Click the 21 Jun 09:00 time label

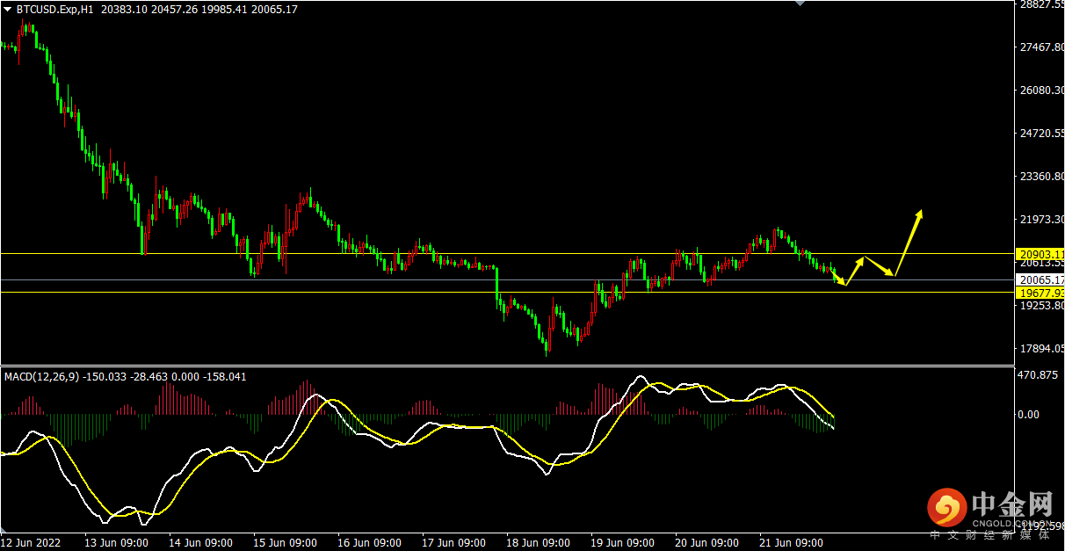pos(791,543)
